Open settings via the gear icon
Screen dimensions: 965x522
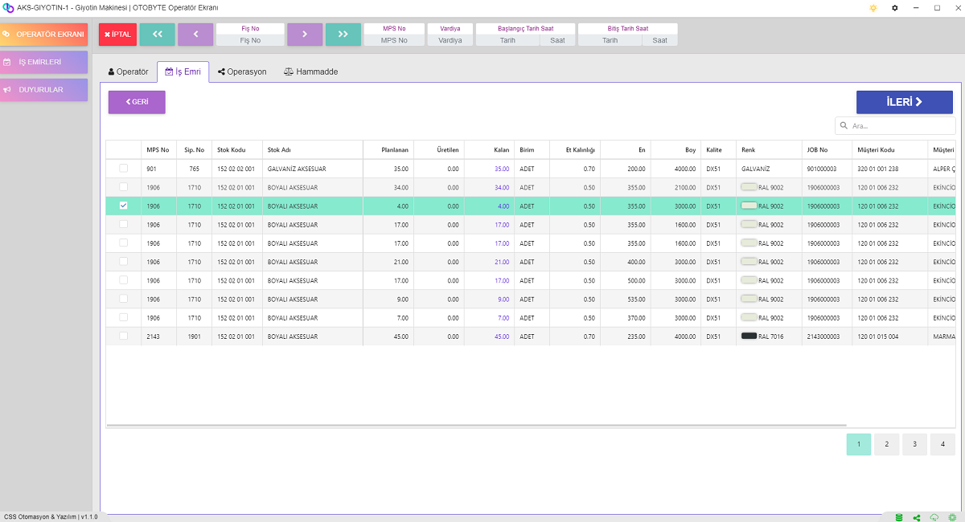point(895,7)
